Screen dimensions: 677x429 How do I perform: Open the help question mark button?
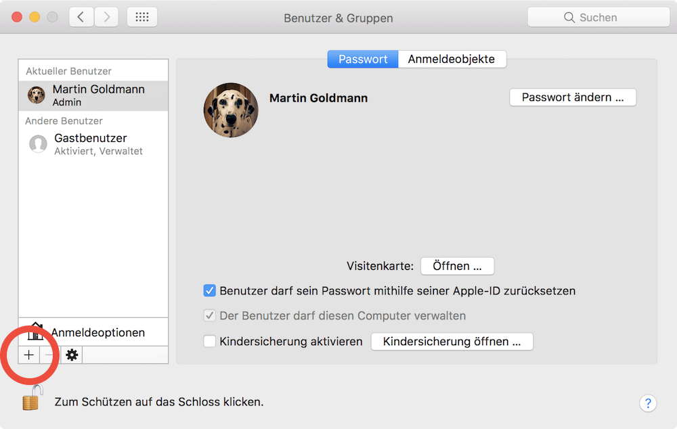pos(648,403)
